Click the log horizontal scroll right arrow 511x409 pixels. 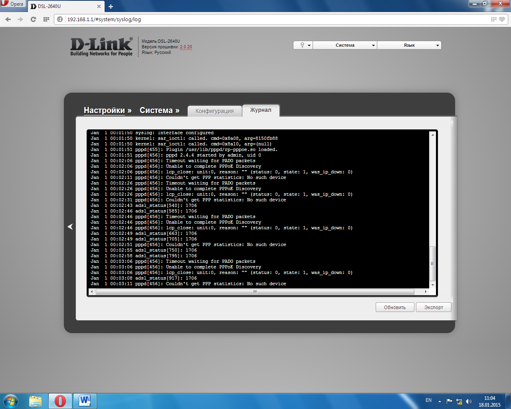426,292
